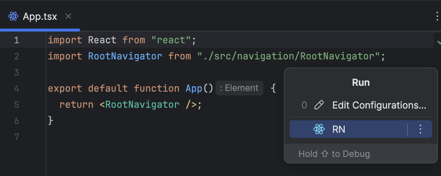This screenshot has width=441, height=176.
Task: Click the React icon on the App.tsx tab
Action: pos(13,16)
